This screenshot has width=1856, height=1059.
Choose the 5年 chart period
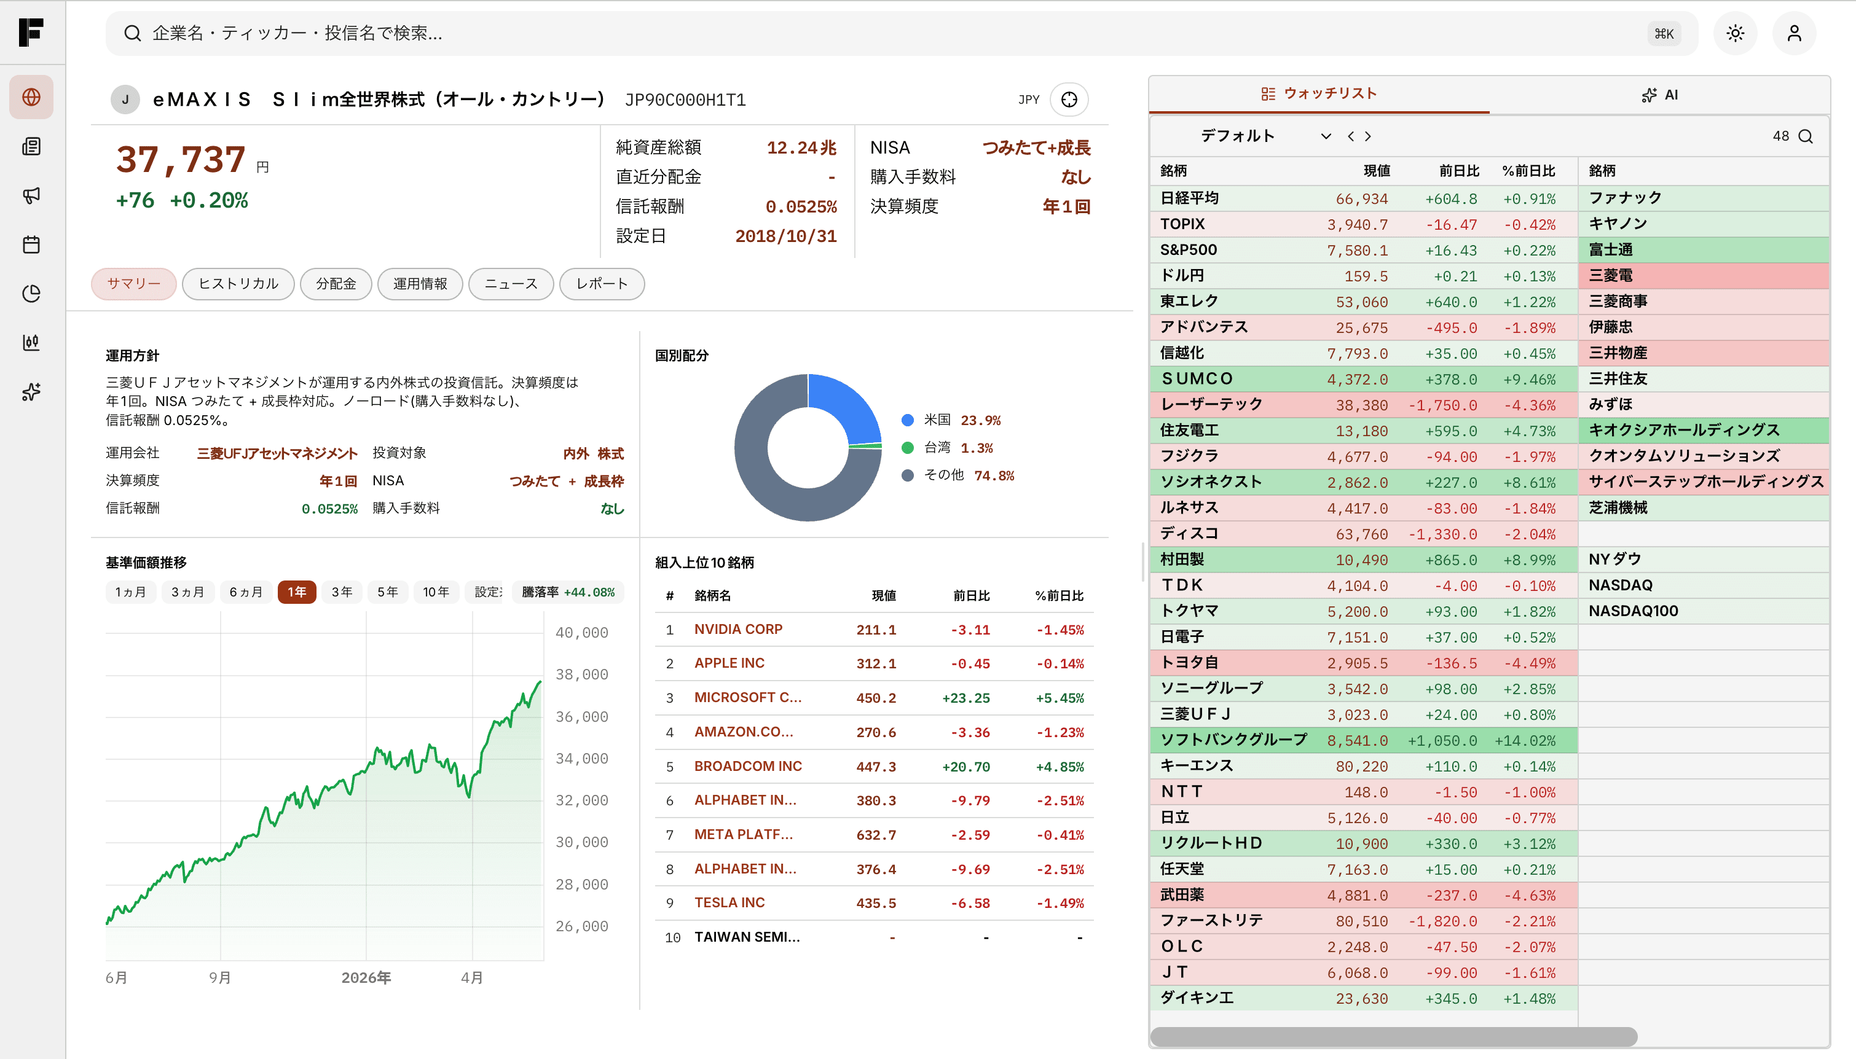388,592
